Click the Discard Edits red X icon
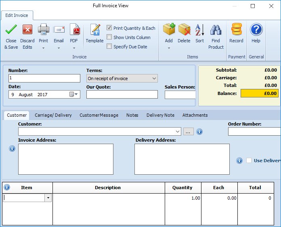281x227 pixels. pos(27,30)
